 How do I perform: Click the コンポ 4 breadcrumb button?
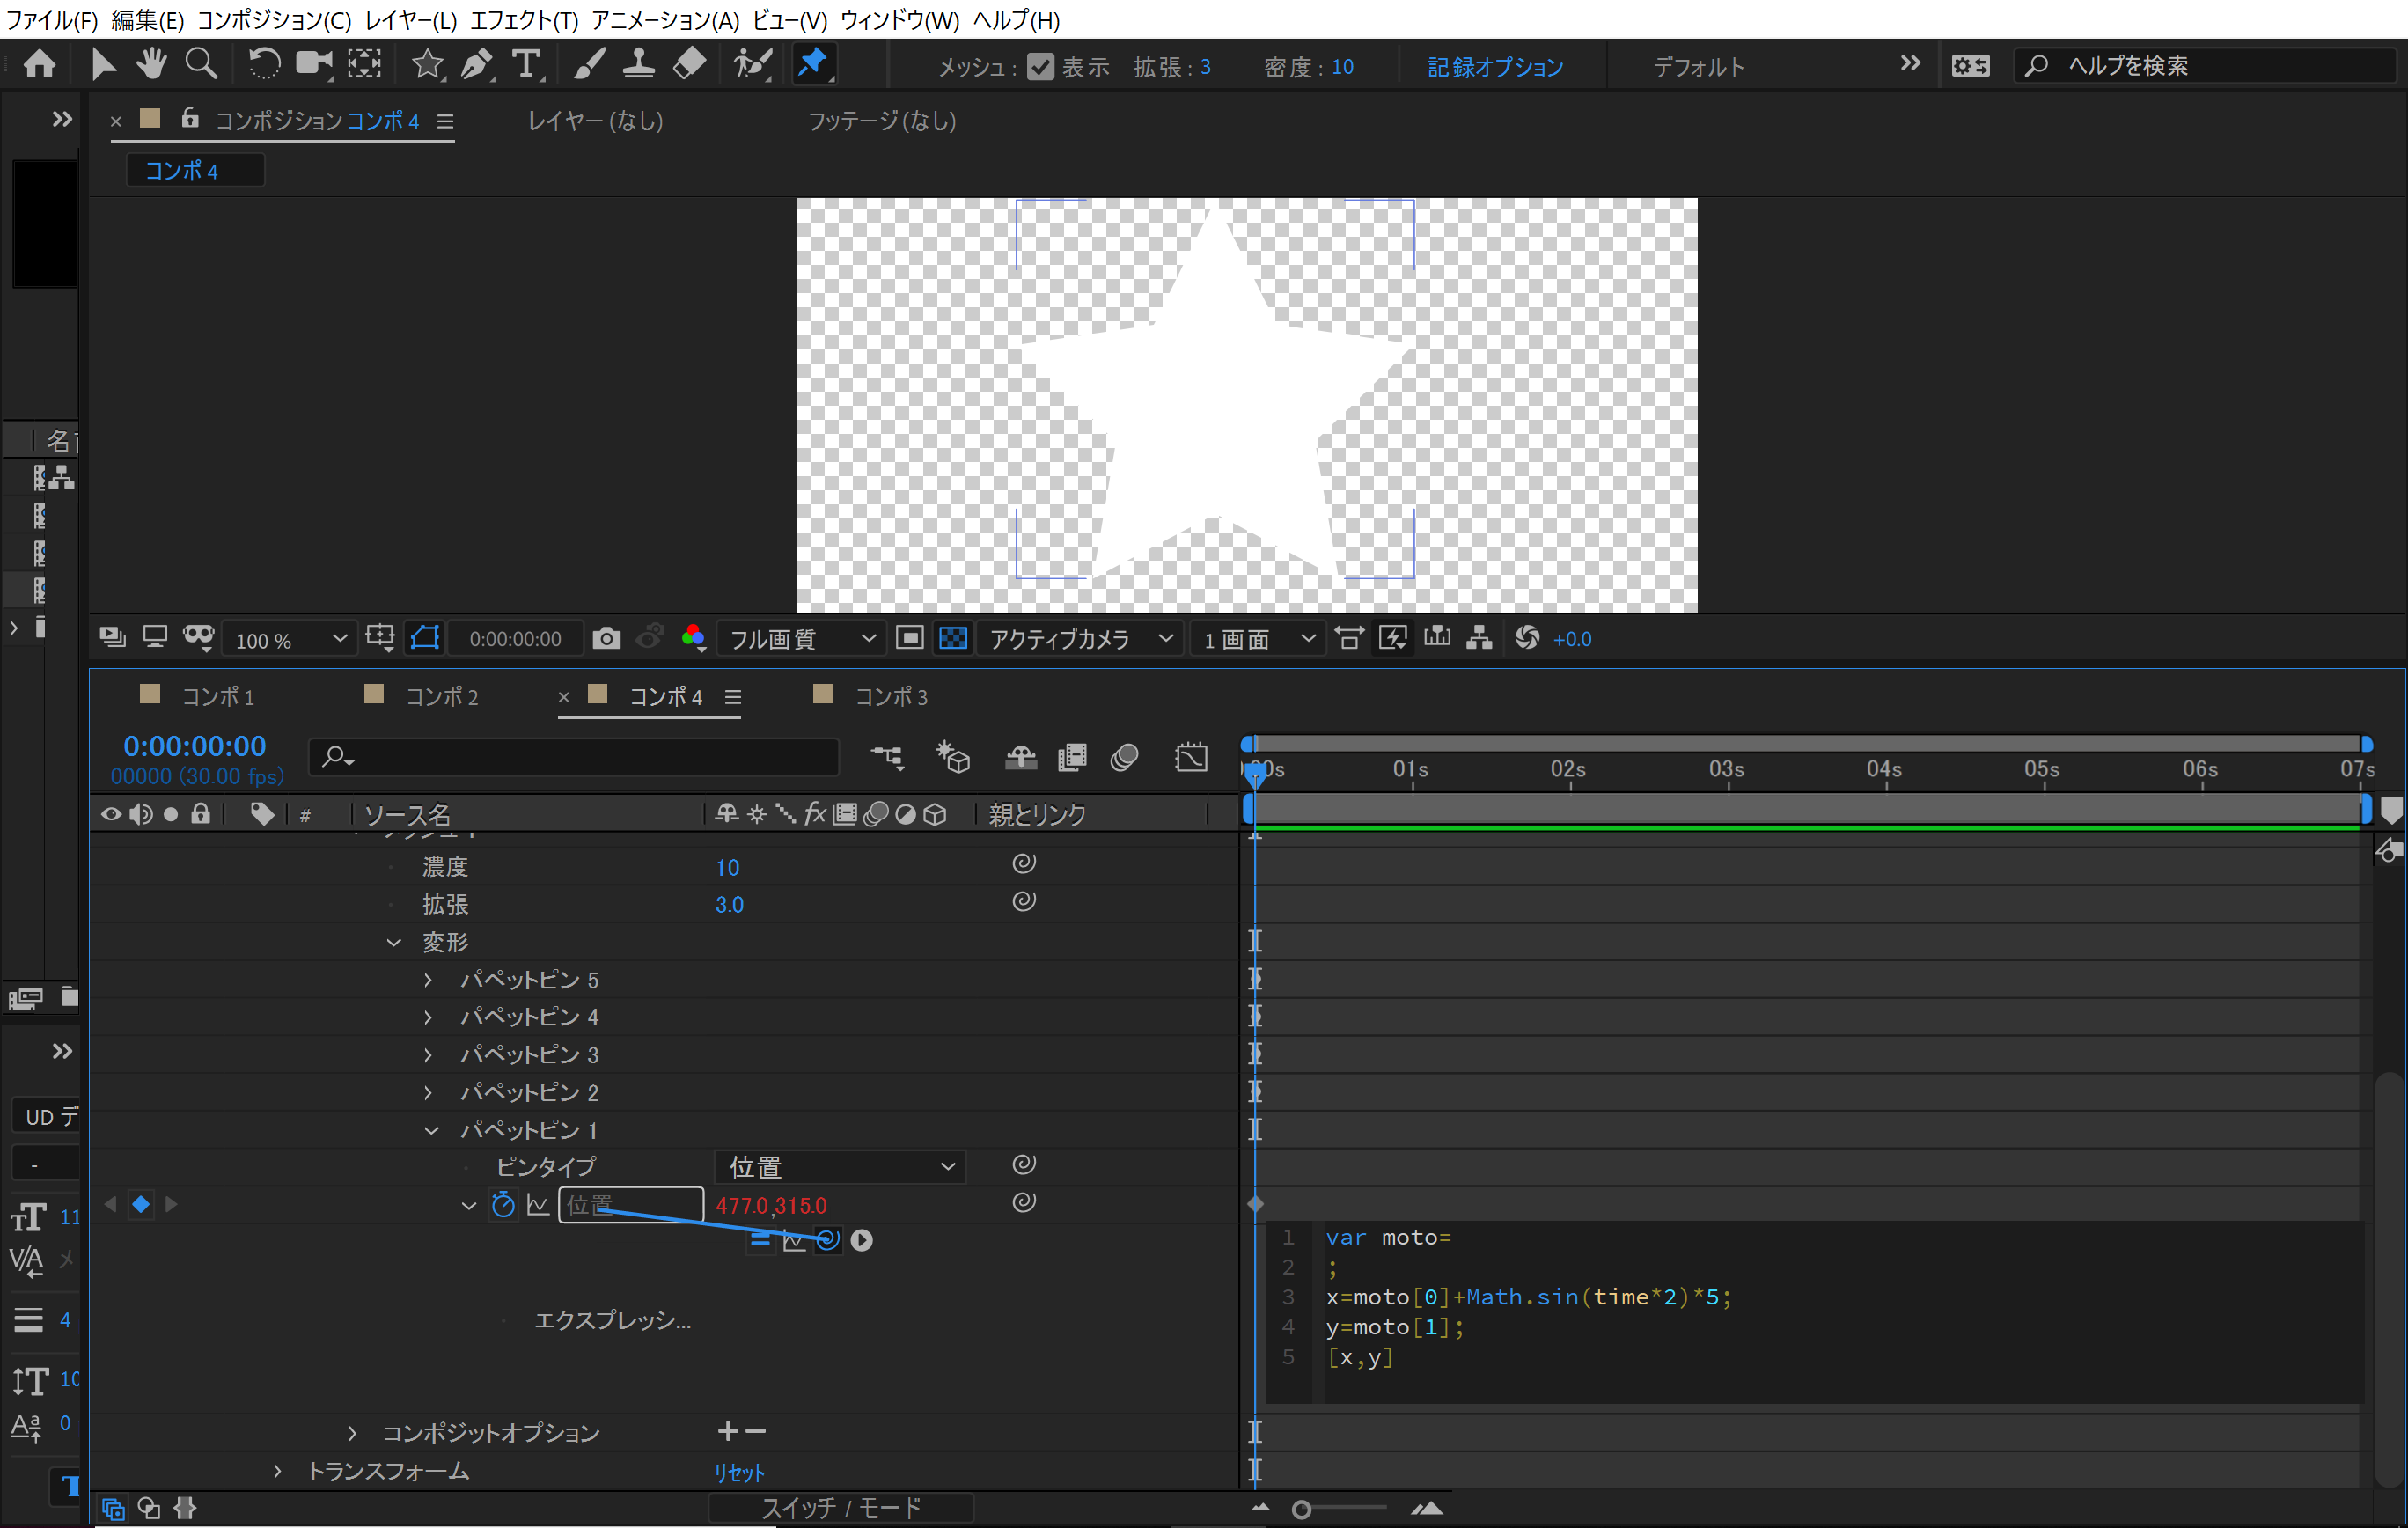[x=195, y=170]
